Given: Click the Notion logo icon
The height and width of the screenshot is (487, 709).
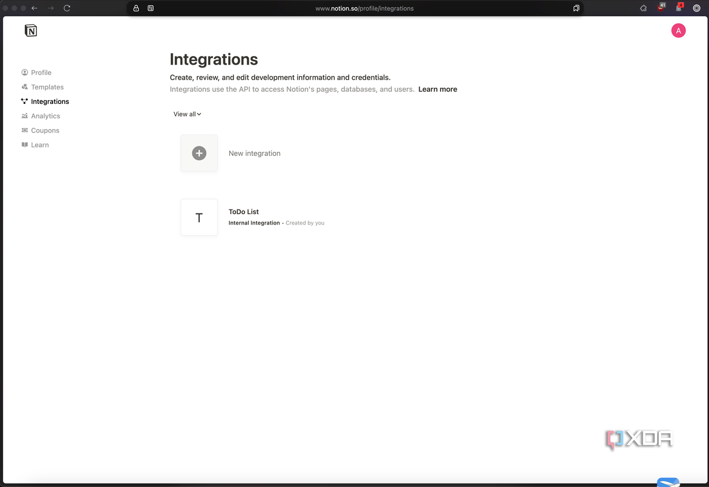Looking at the screenshot, I should [x=31, y=31].
